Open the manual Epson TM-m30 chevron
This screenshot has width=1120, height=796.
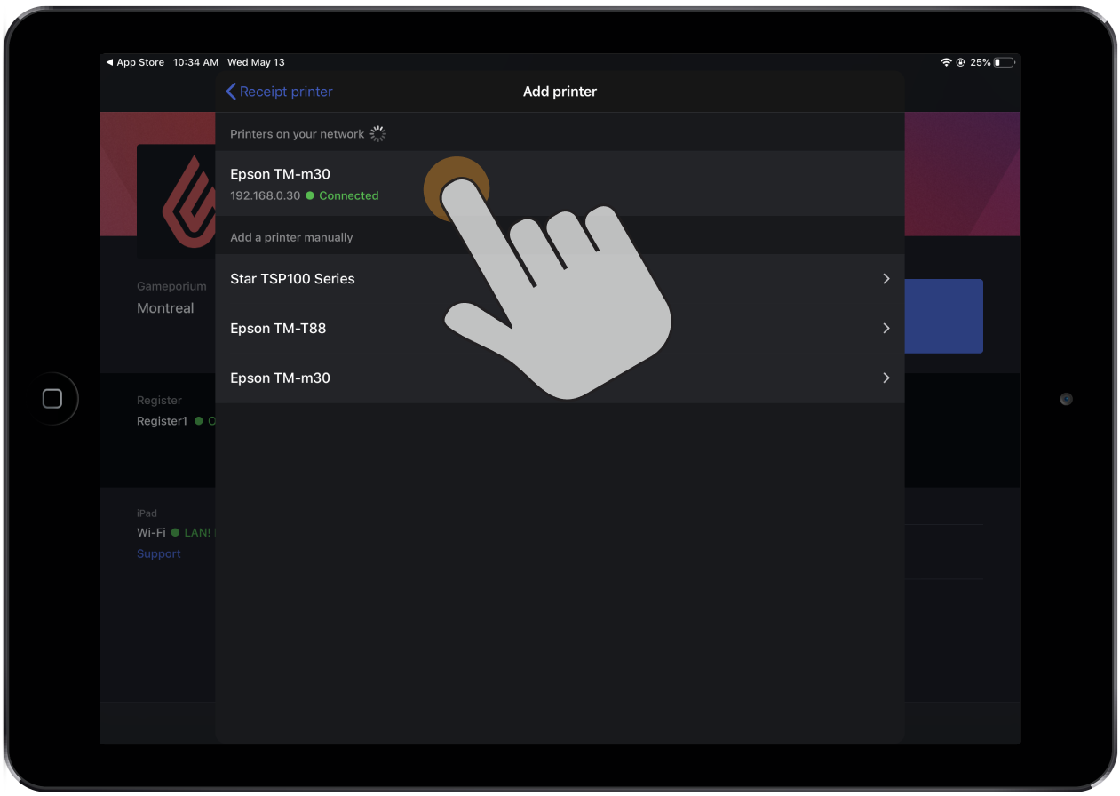(886, 378)
